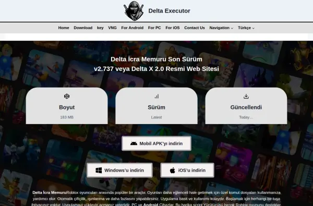
Task: Select bold Delta İcra Memuru in paragraph
Action: (x=50, y=192)
